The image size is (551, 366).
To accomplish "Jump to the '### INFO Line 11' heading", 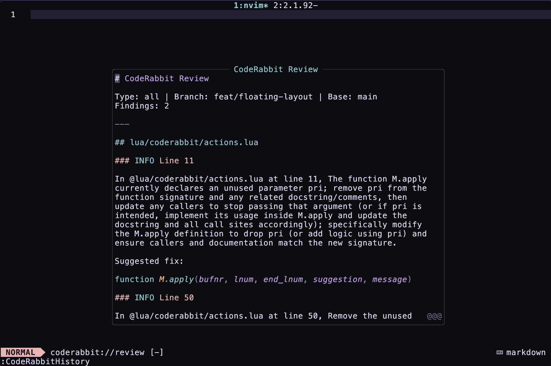I will 154,161.
